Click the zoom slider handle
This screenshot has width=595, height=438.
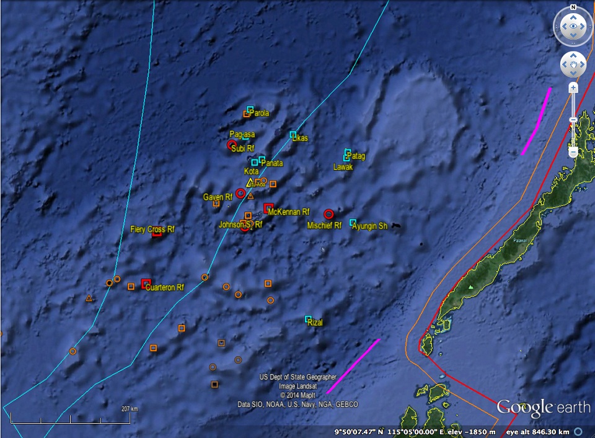(x=573, y=119)
